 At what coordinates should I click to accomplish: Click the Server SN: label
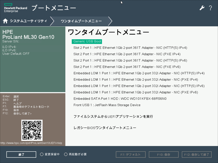click(11, 41)
